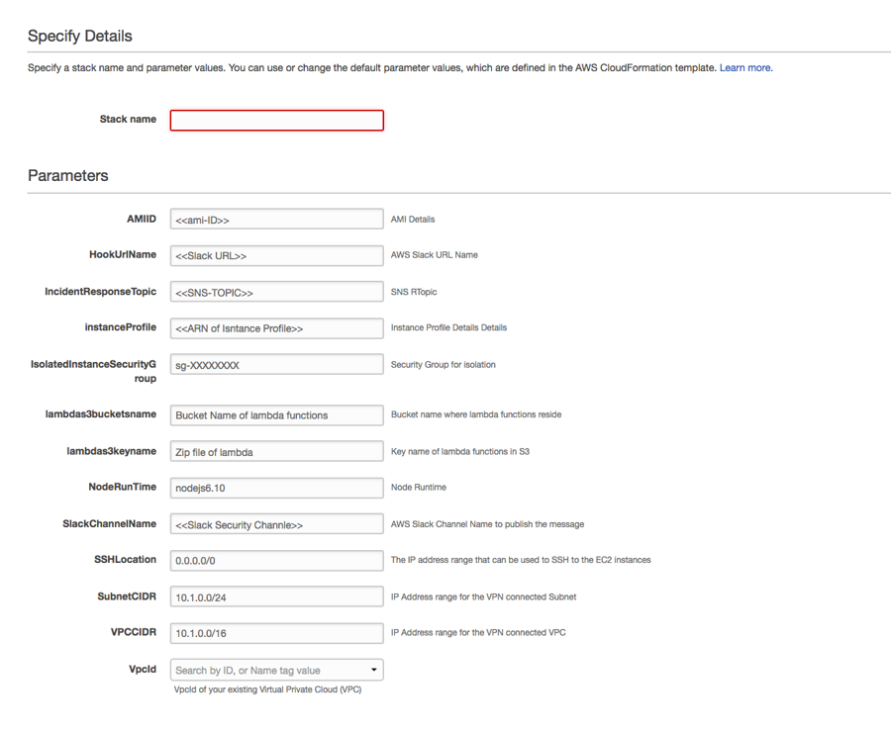Screen dimensions: 891x731
Task: Expand the VpcId dropdown arrow
Action: click(373, 670)
